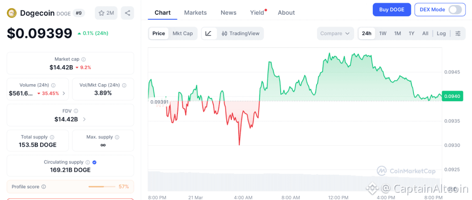Go to the Yield tab
The height and width of the screenshot is (200, 472).
257,13
